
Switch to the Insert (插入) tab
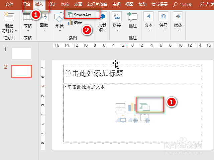(x=39, y=4)
